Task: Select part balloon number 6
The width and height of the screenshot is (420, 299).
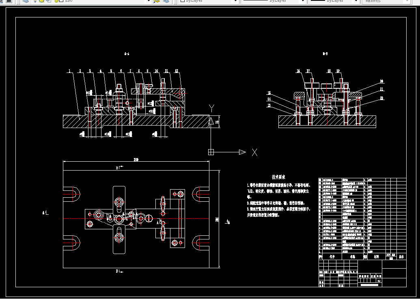Action: [121, 71]
